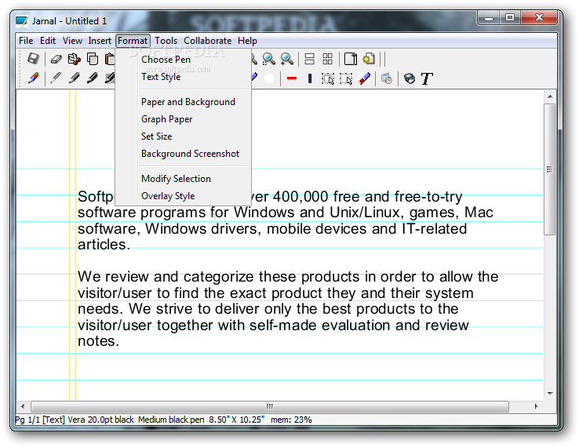
Task: Click the red line color icon
Action: [292, 78]
